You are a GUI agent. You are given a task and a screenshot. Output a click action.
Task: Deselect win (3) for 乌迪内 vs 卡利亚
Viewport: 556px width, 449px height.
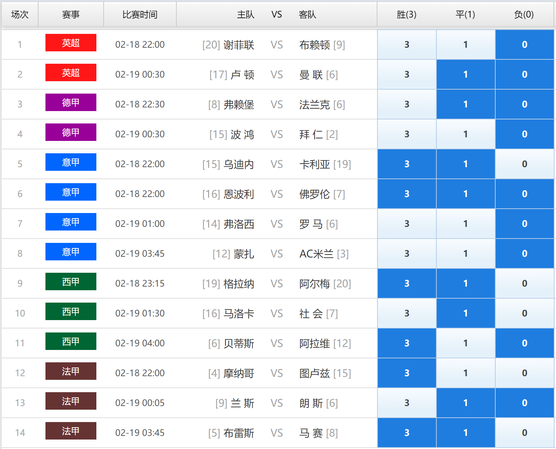tap(407, 164)
